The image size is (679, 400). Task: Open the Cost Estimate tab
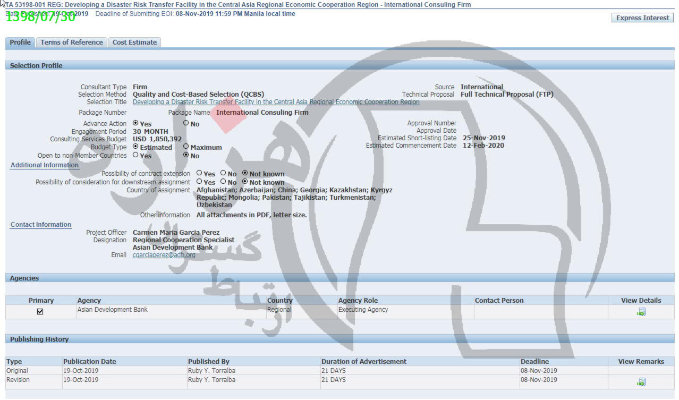pyautogui.click(x=134, y=42)
